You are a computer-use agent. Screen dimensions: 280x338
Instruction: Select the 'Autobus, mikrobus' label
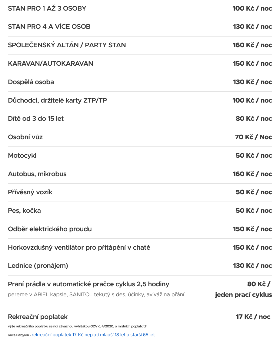37,174
